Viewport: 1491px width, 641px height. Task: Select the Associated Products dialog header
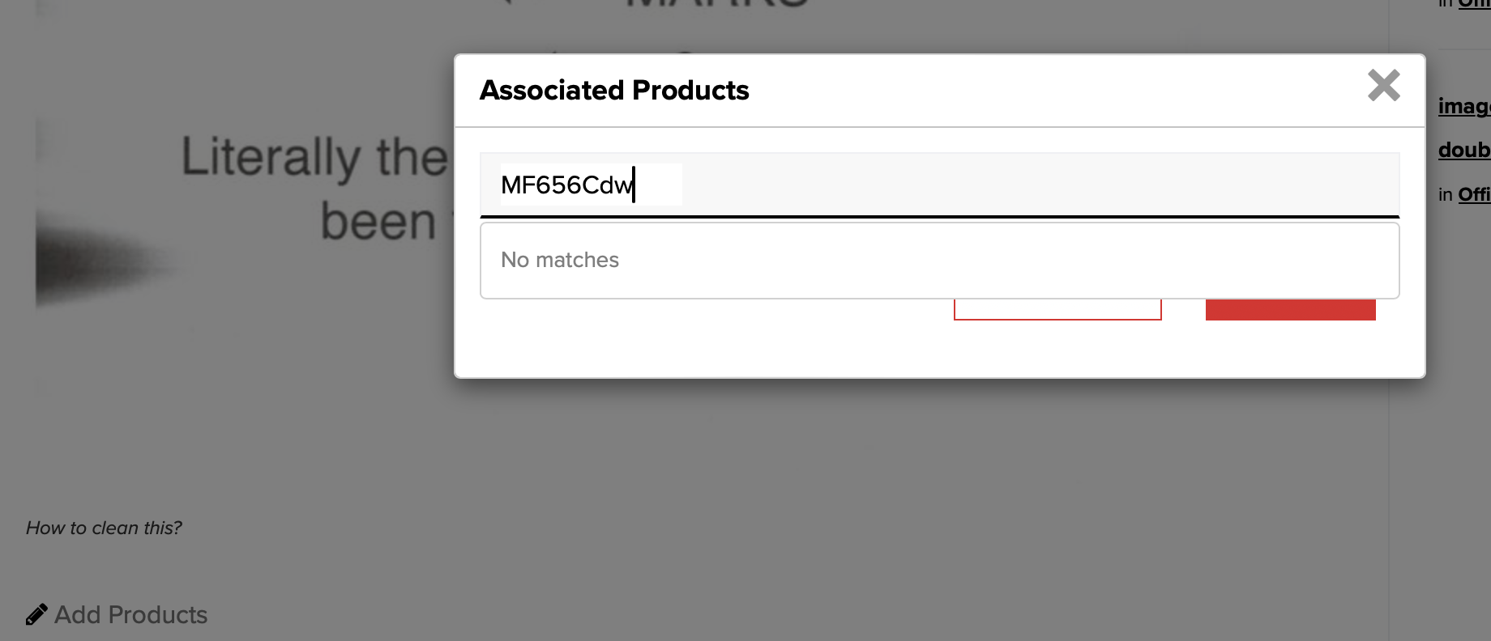[614, 90]
